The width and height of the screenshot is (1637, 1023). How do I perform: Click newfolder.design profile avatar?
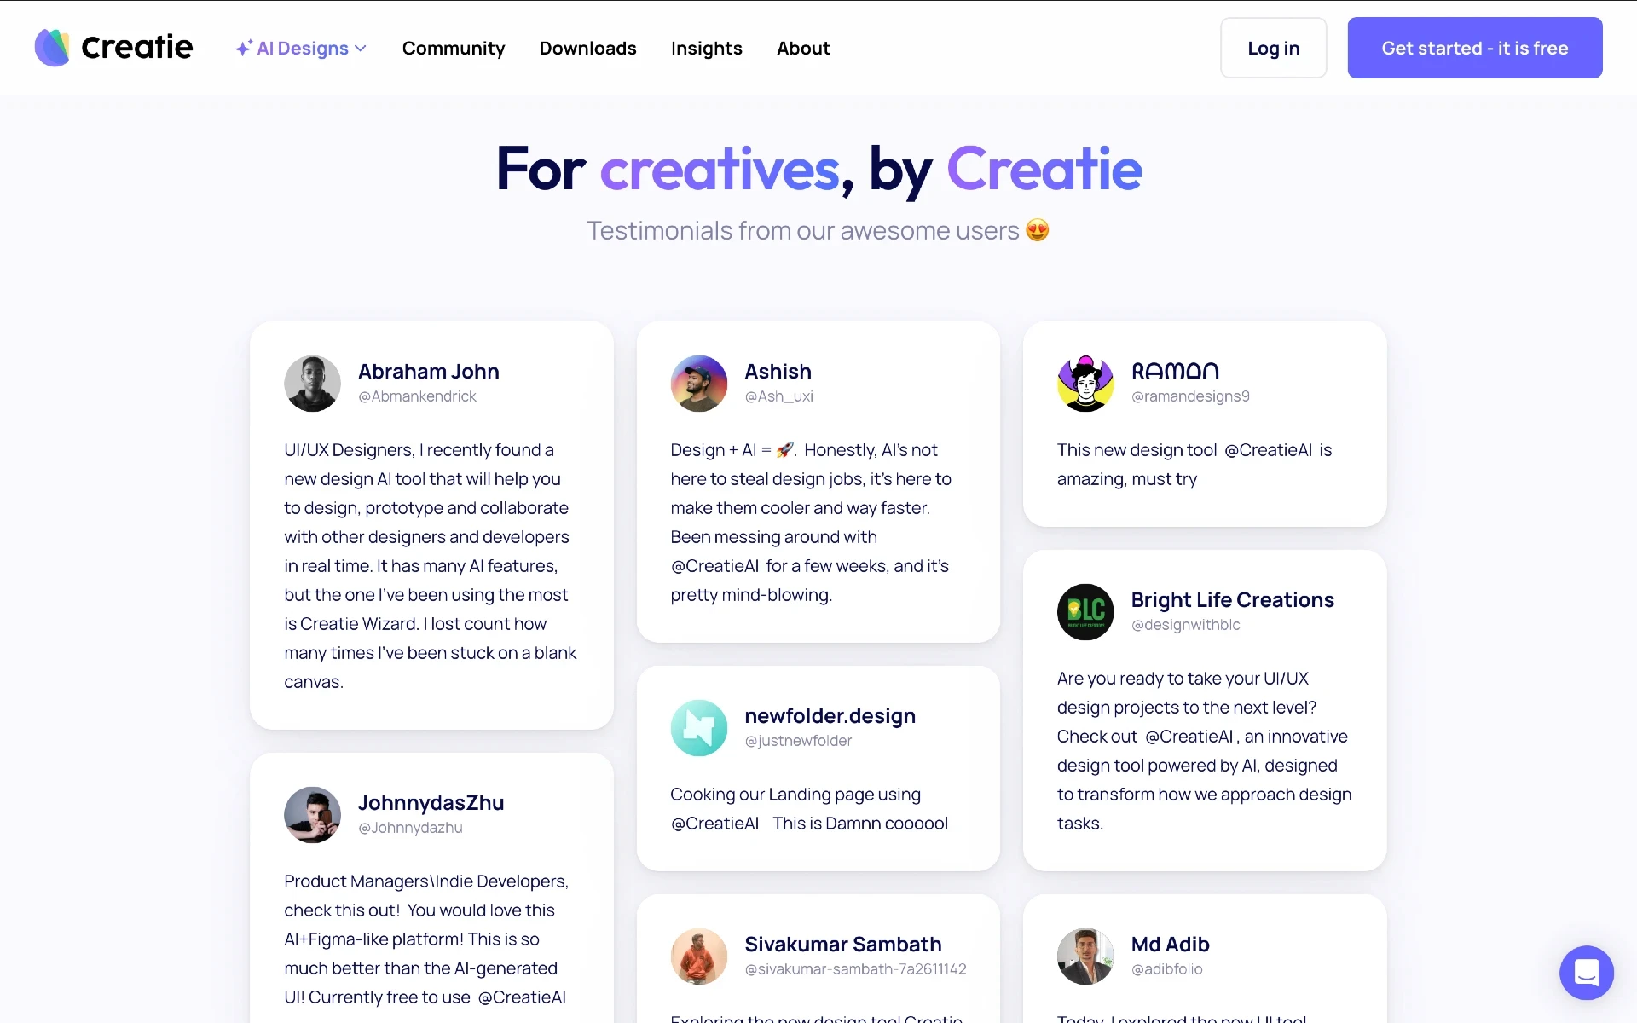pos(699,727)
